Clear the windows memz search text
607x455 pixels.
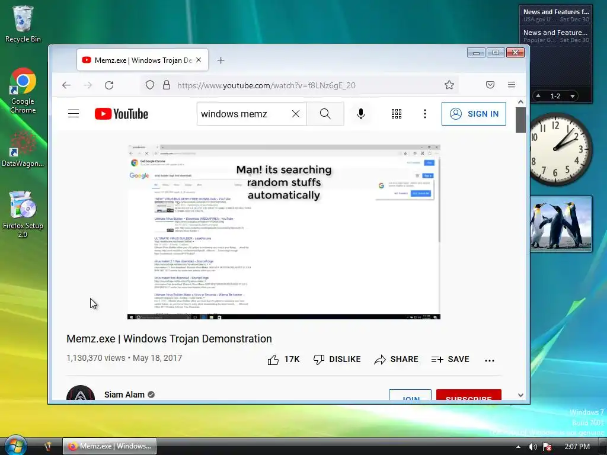(296, 114)
